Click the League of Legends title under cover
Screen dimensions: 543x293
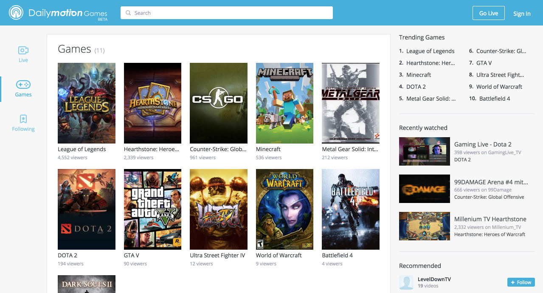click(82, 149)
